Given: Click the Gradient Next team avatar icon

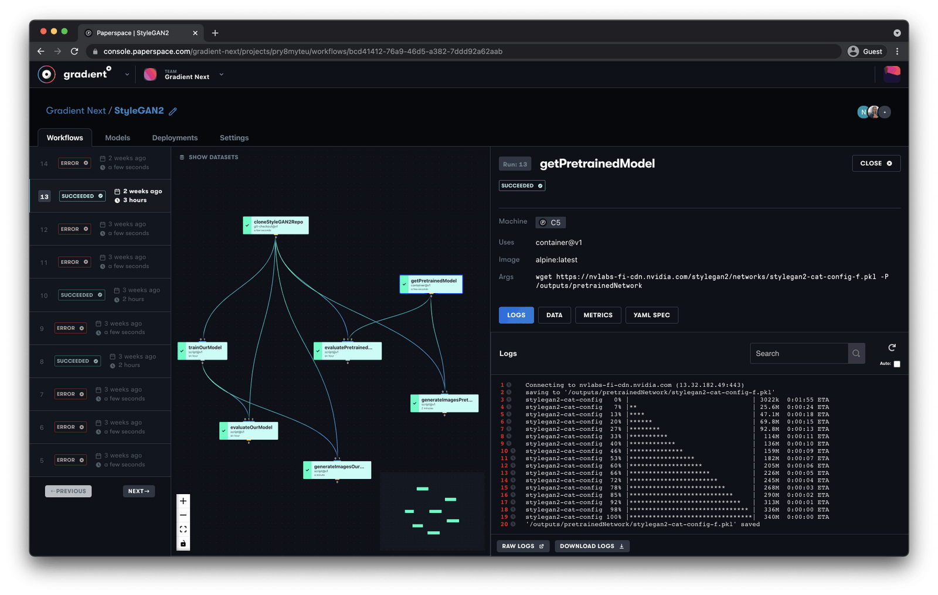Looking at the screenshot, I should 151,74.
